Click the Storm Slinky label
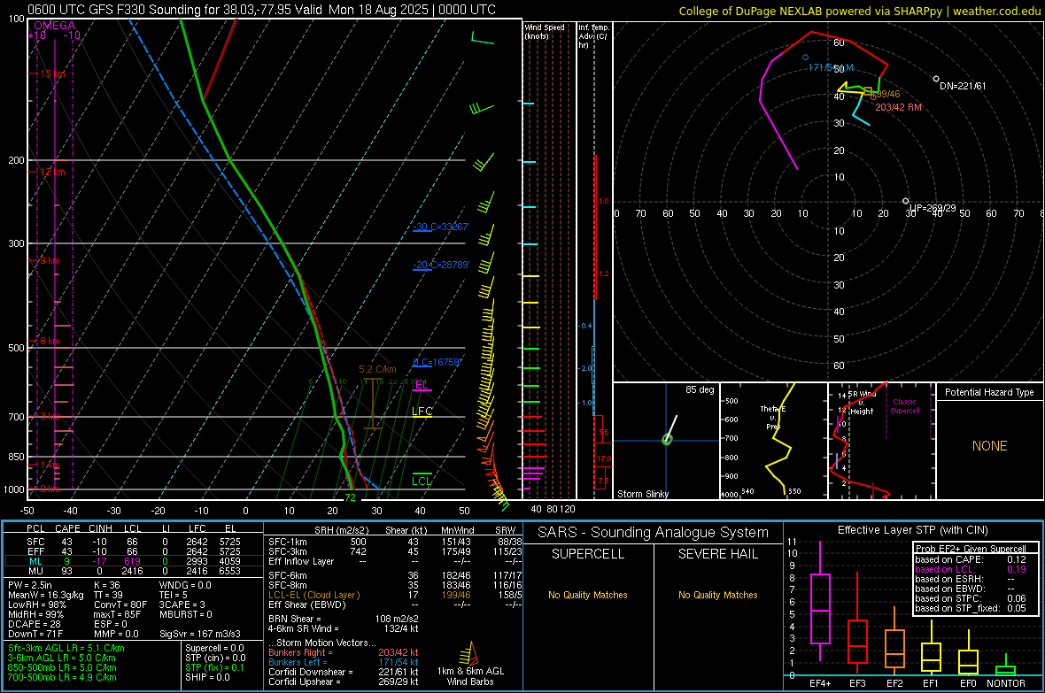Viewport: 1045px width, 693px height. click(642, 494)
